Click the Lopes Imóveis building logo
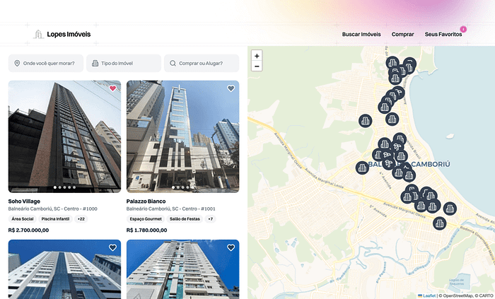 coord(38,34)
